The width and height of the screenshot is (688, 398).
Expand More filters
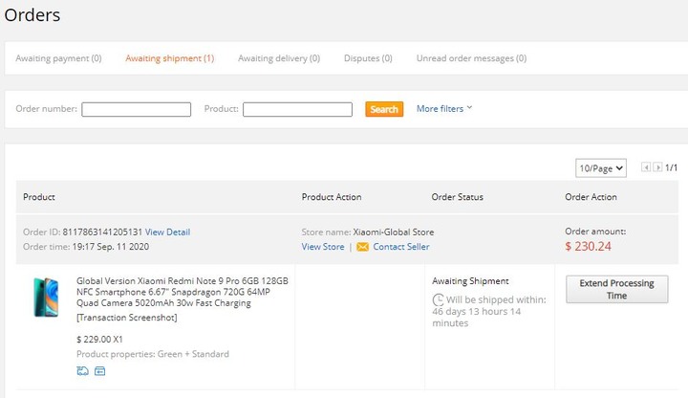click(444, 108)
